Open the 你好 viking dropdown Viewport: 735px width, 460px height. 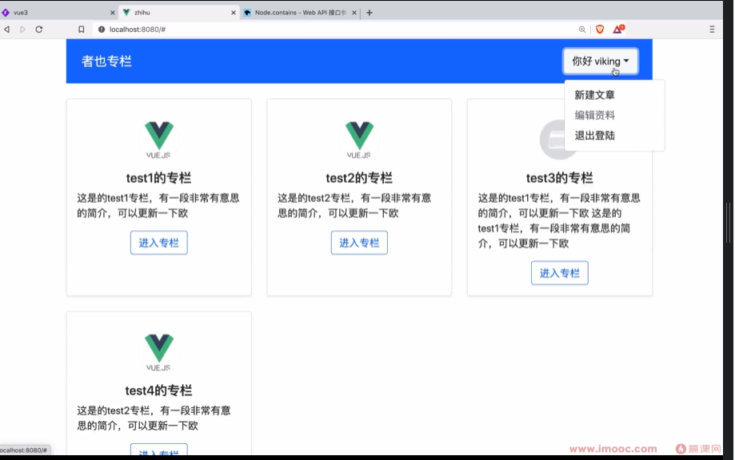(600, 61)
